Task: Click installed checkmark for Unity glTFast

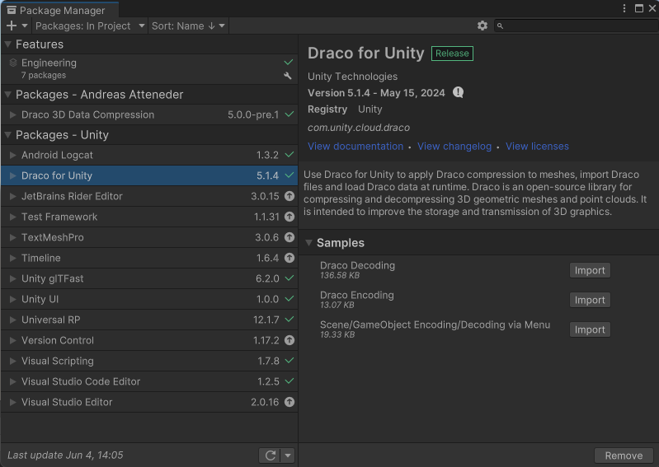Action: click(x=289, y=278)
